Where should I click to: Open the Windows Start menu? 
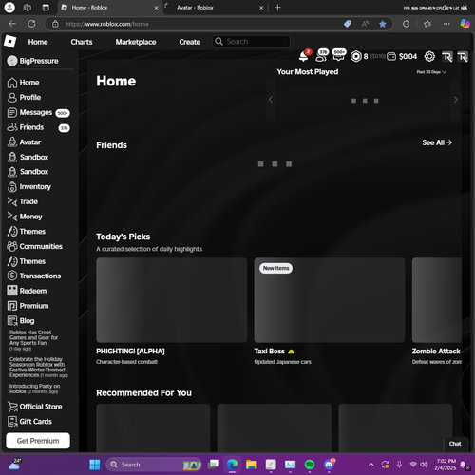click(x=95, y=465)
